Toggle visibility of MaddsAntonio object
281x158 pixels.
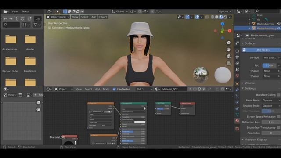point(279,24)
